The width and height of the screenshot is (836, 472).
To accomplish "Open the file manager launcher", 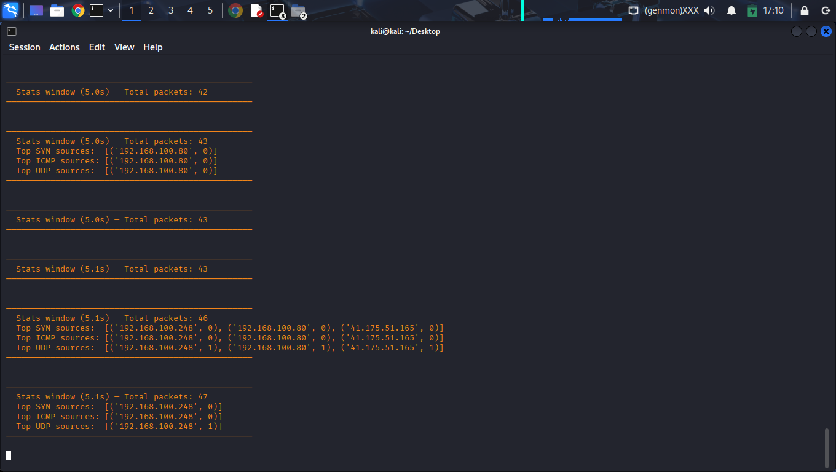I will (x=57, y=10).
